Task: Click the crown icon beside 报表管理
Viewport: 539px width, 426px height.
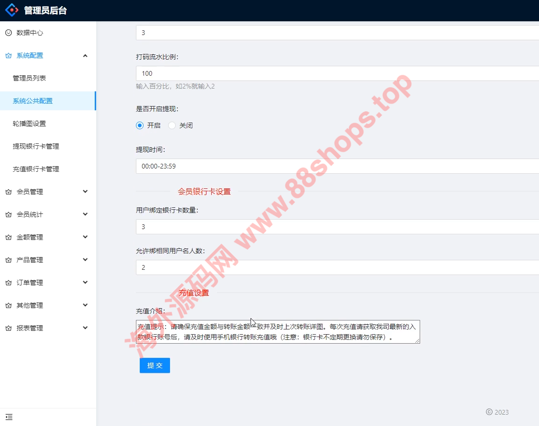Action: coord(8,328)
